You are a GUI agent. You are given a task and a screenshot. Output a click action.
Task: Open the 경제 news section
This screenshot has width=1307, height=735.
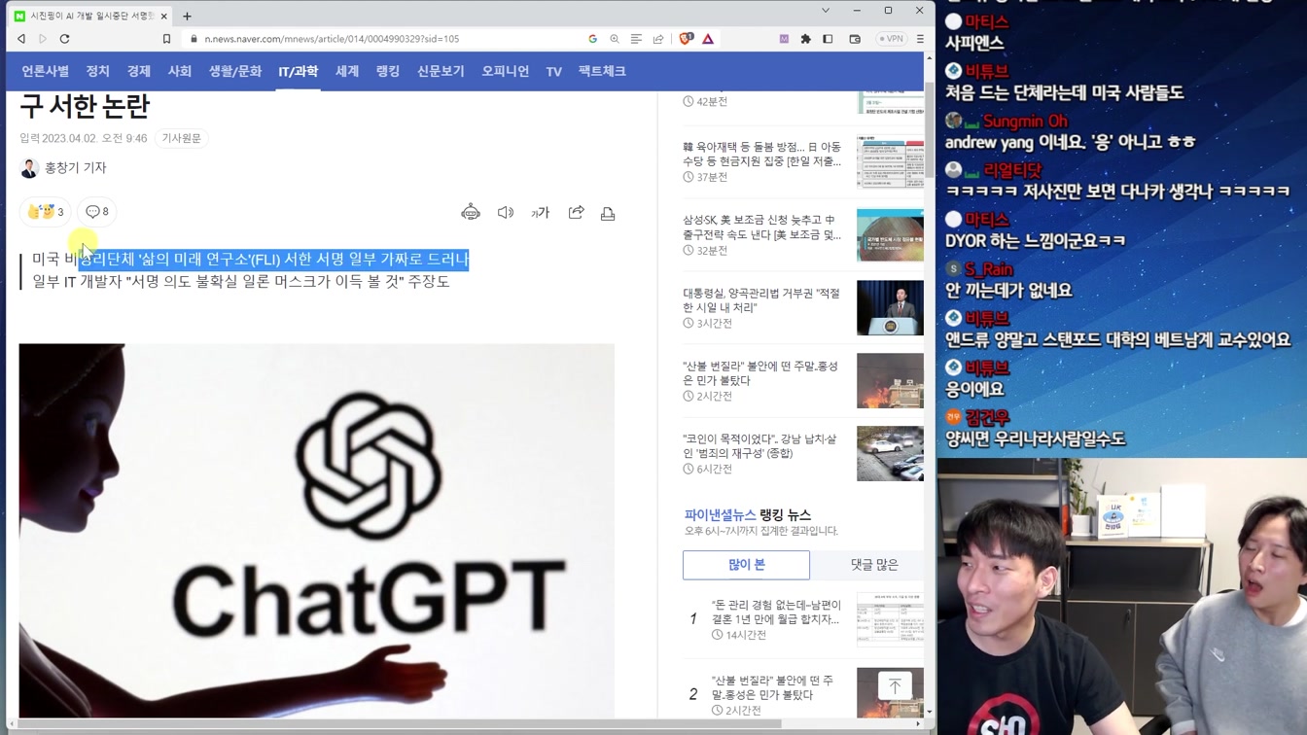pos(138,71)
